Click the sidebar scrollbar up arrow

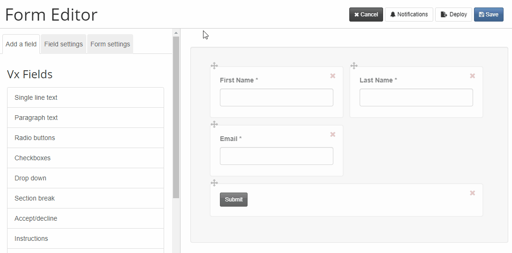coord(176,33)
